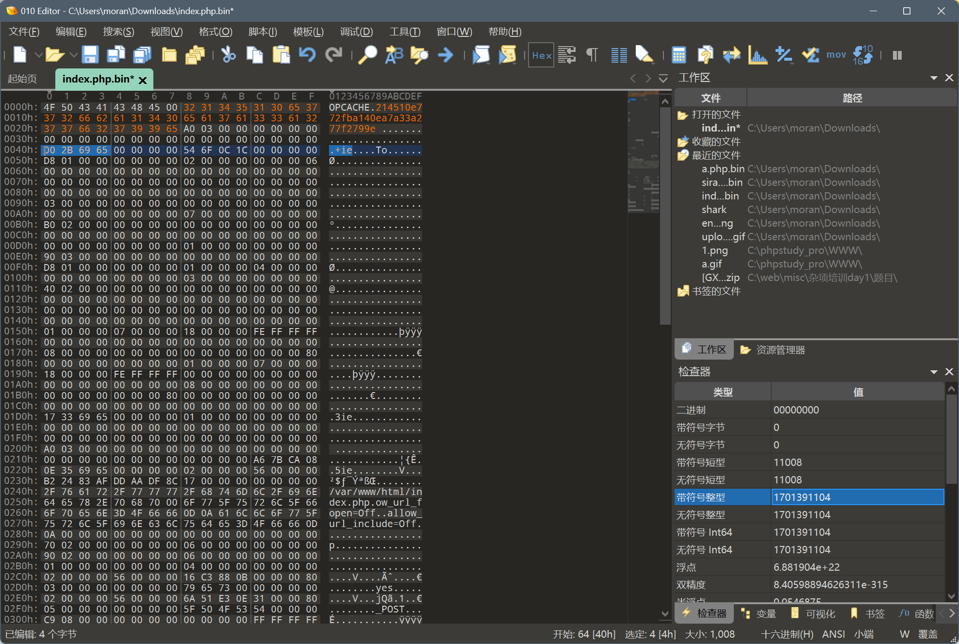Click the 小端 endian status label
Image resolution: width=959 pixels, height=644 pixels.
(x=863, y=634)
